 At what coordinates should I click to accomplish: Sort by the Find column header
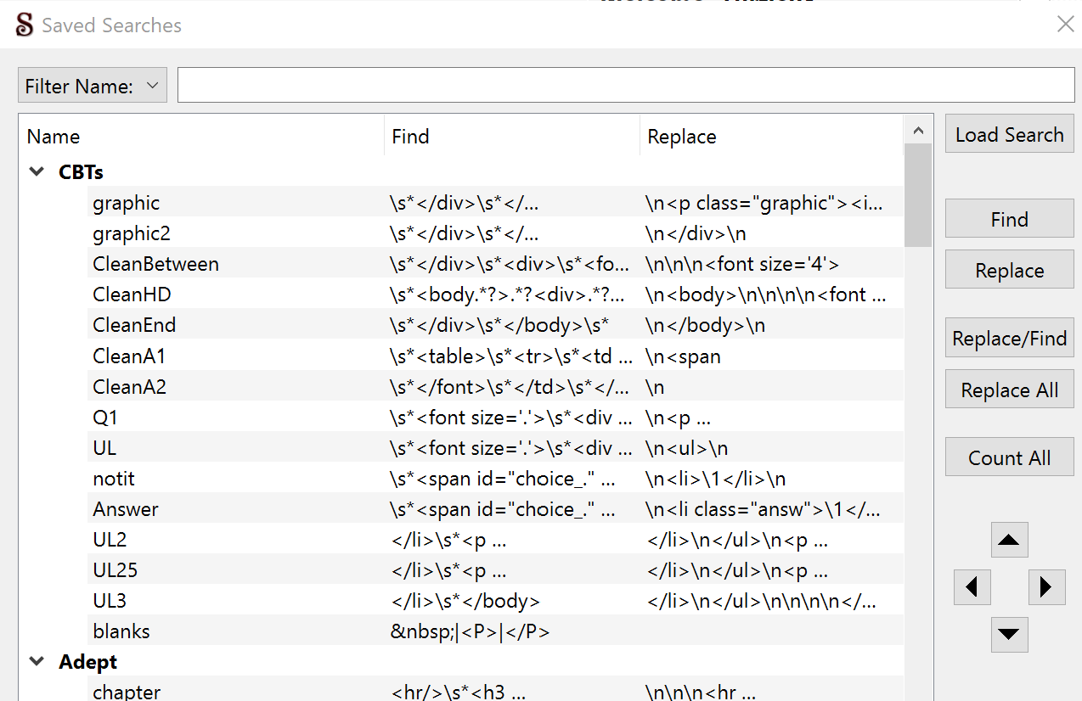coord(411,137)
